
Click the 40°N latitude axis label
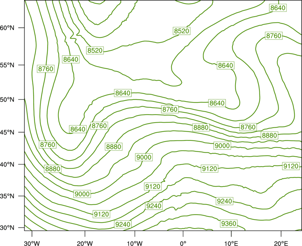pyautogui.click(x=7, y=165)
